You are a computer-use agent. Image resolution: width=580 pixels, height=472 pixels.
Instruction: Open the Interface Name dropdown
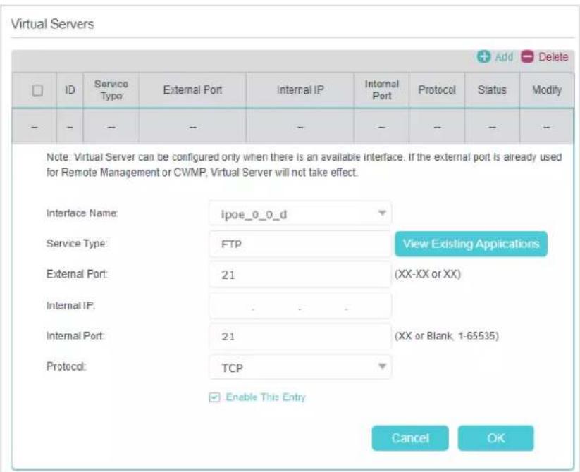(x=300, y=213)
